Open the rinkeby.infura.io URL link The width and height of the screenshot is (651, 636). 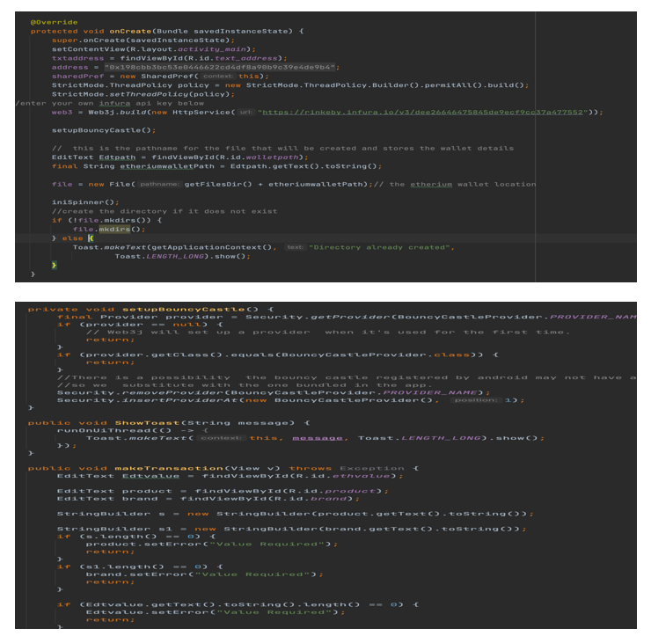click(x=422, y=112)
